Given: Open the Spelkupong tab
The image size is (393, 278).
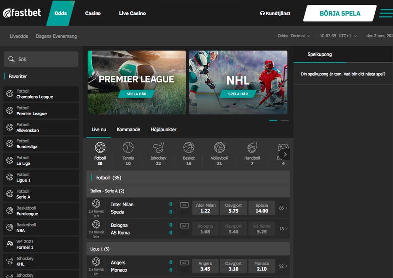Looking at the screenshot, I should [x=319, y=54].
